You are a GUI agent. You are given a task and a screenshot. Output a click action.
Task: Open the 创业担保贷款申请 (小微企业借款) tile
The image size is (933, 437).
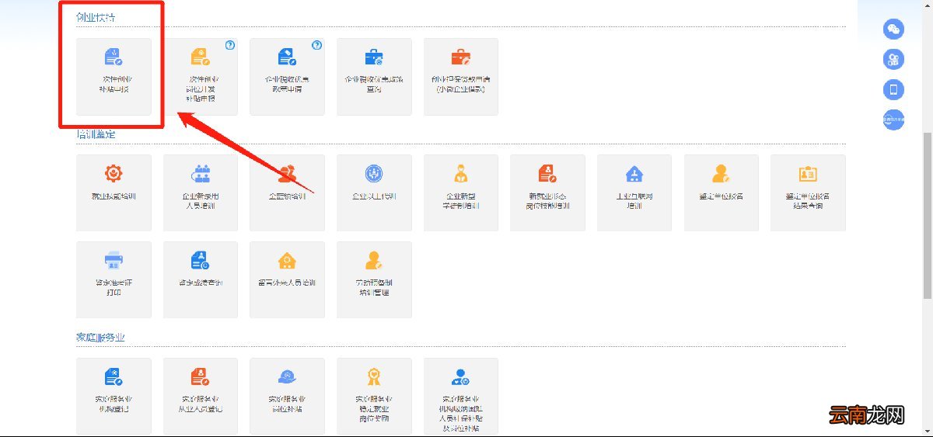pyautogui.click(x=461, y=77)
